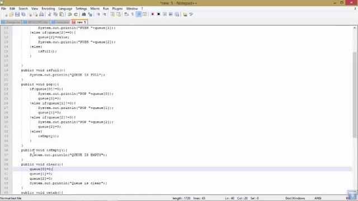Click the Open file folder icon
The image size is (358, 201).
11,15
